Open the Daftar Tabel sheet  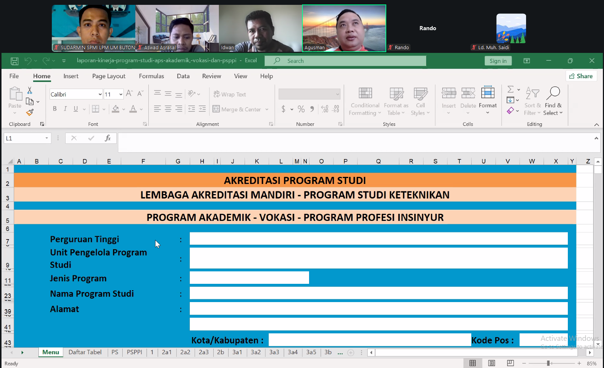[x=85, y=352]
